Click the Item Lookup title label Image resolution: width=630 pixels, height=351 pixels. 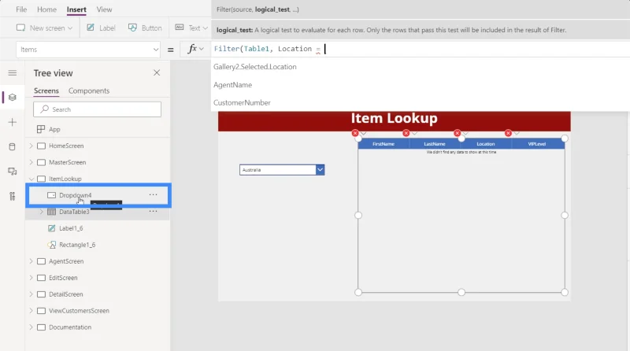[x=395, y=119]
